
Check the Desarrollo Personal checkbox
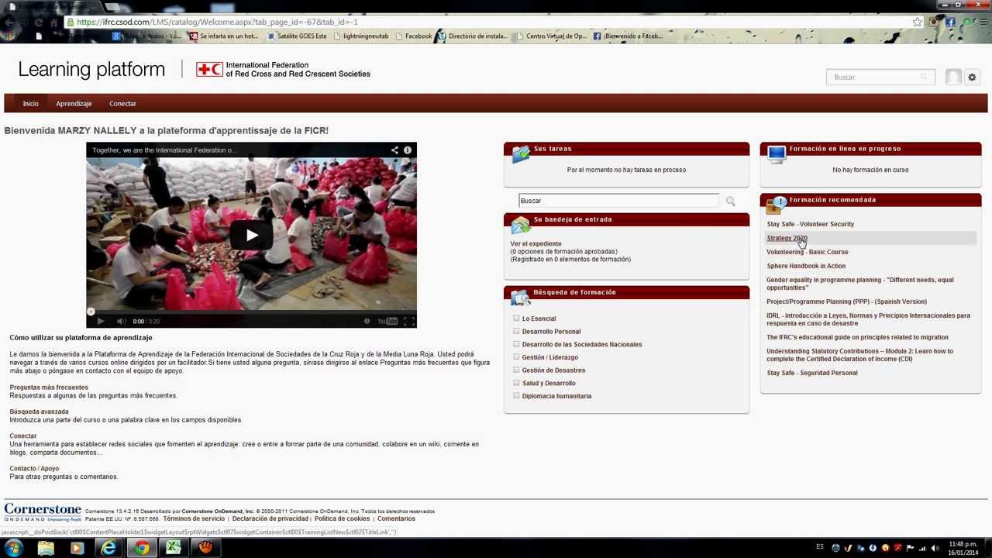point(516,331)
